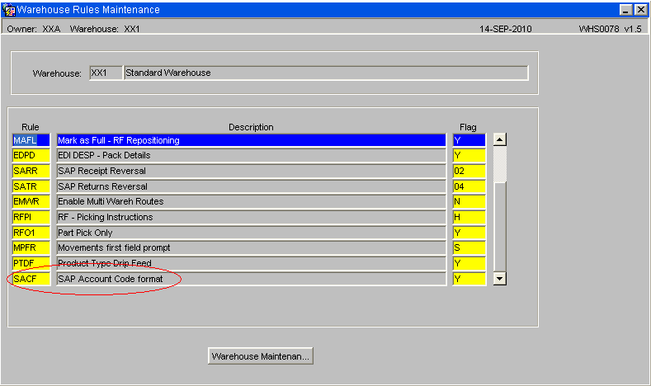Image resolution: width=651 pixels, height=386 pixels.
Task: Select the PTDF rule code field
Action: pos(31,263)
